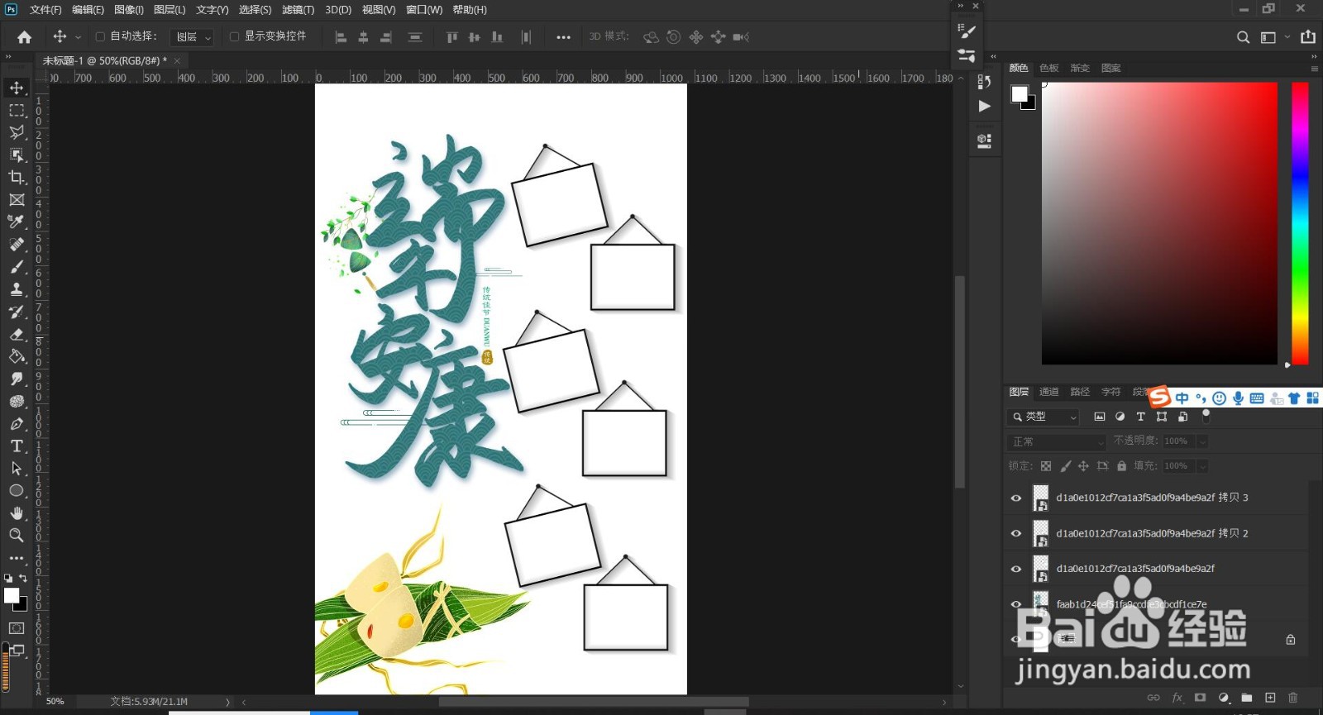Click the 50% zoom level field
Screen dimensions: 1323x715
click(x=55, y=702)
